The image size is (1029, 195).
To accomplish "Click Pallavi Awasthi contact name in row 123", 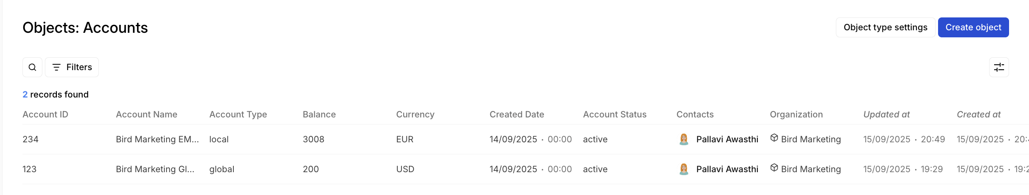I will tap(727, 169).
